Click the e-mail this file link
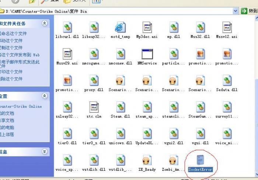Viewport: 258px width, 180px height. (x=20, y=64)
